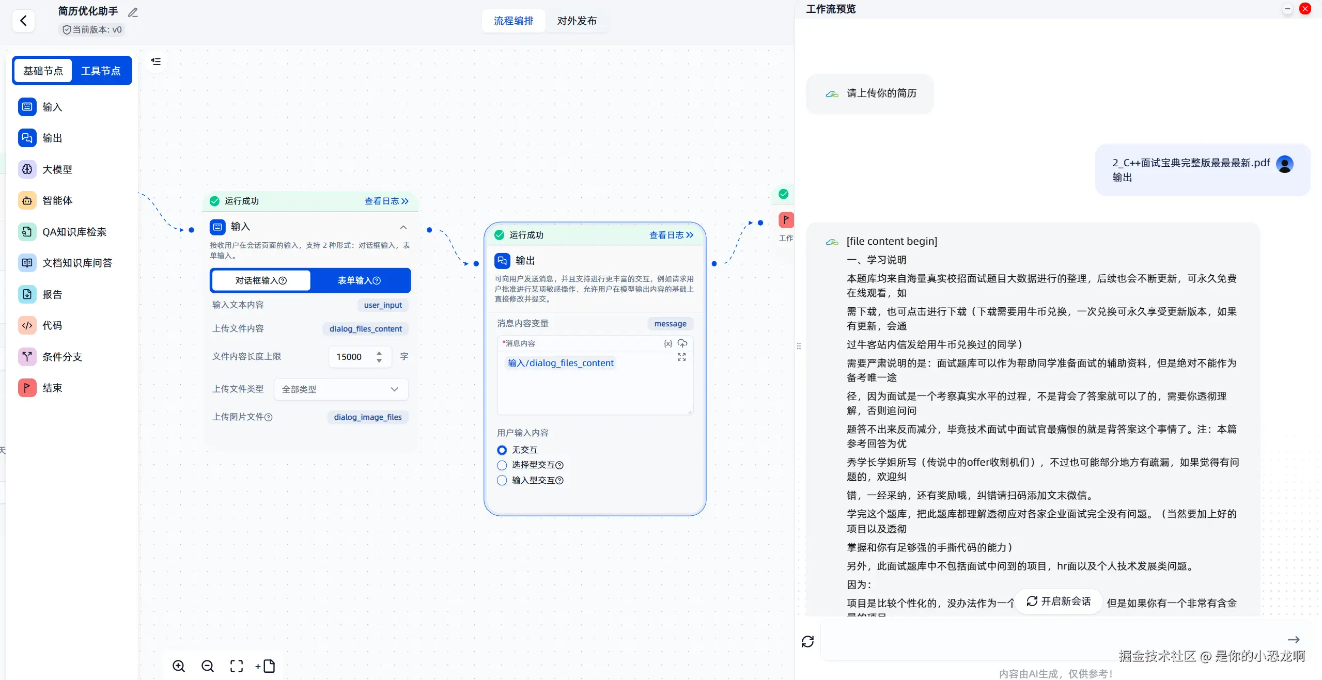Switch to the 对外发布 tab
The image size is (1322, 680).
[x=577, y=21]
